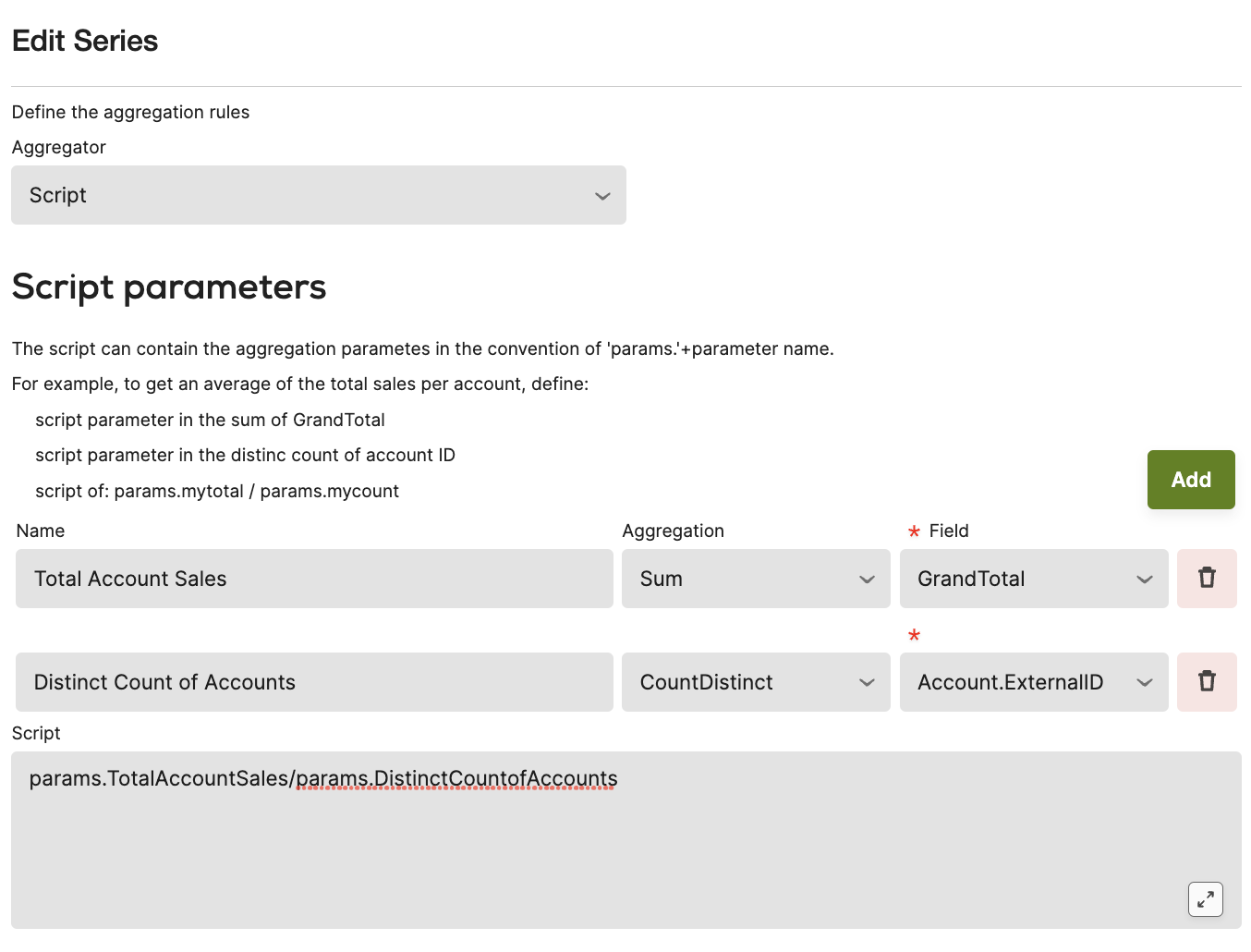This screenshot has width=1251, height=952.
Task: Click the Aggregation column label
Action: pyautogui.click(x=674, y=531)
